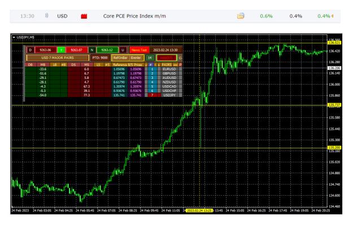The image size is (353, 225).
Task: Click number 1 box for EURUSD
Action: [152, 69]
